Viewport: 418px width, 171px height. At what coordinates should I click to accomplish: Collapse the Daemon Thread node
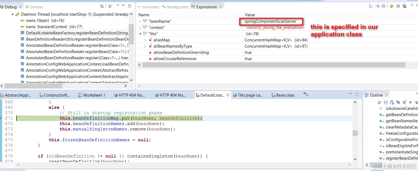click(12, 14)
